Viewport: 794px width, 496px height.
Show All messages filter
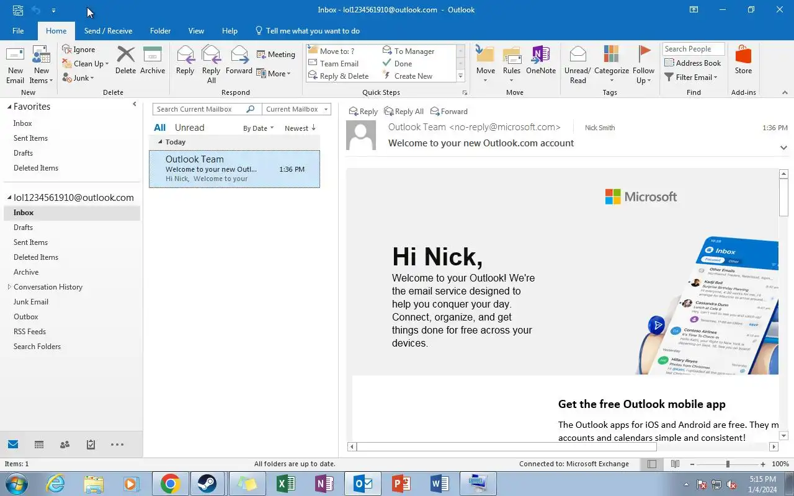[159, 128]
